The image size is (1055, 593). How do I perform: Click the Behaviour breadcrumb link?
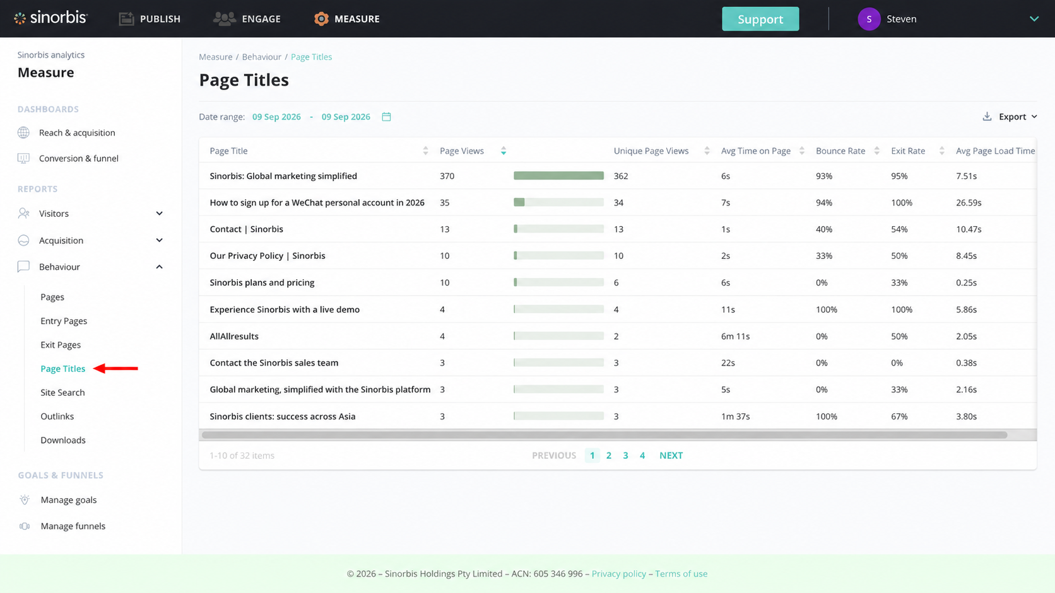point(262,57)
